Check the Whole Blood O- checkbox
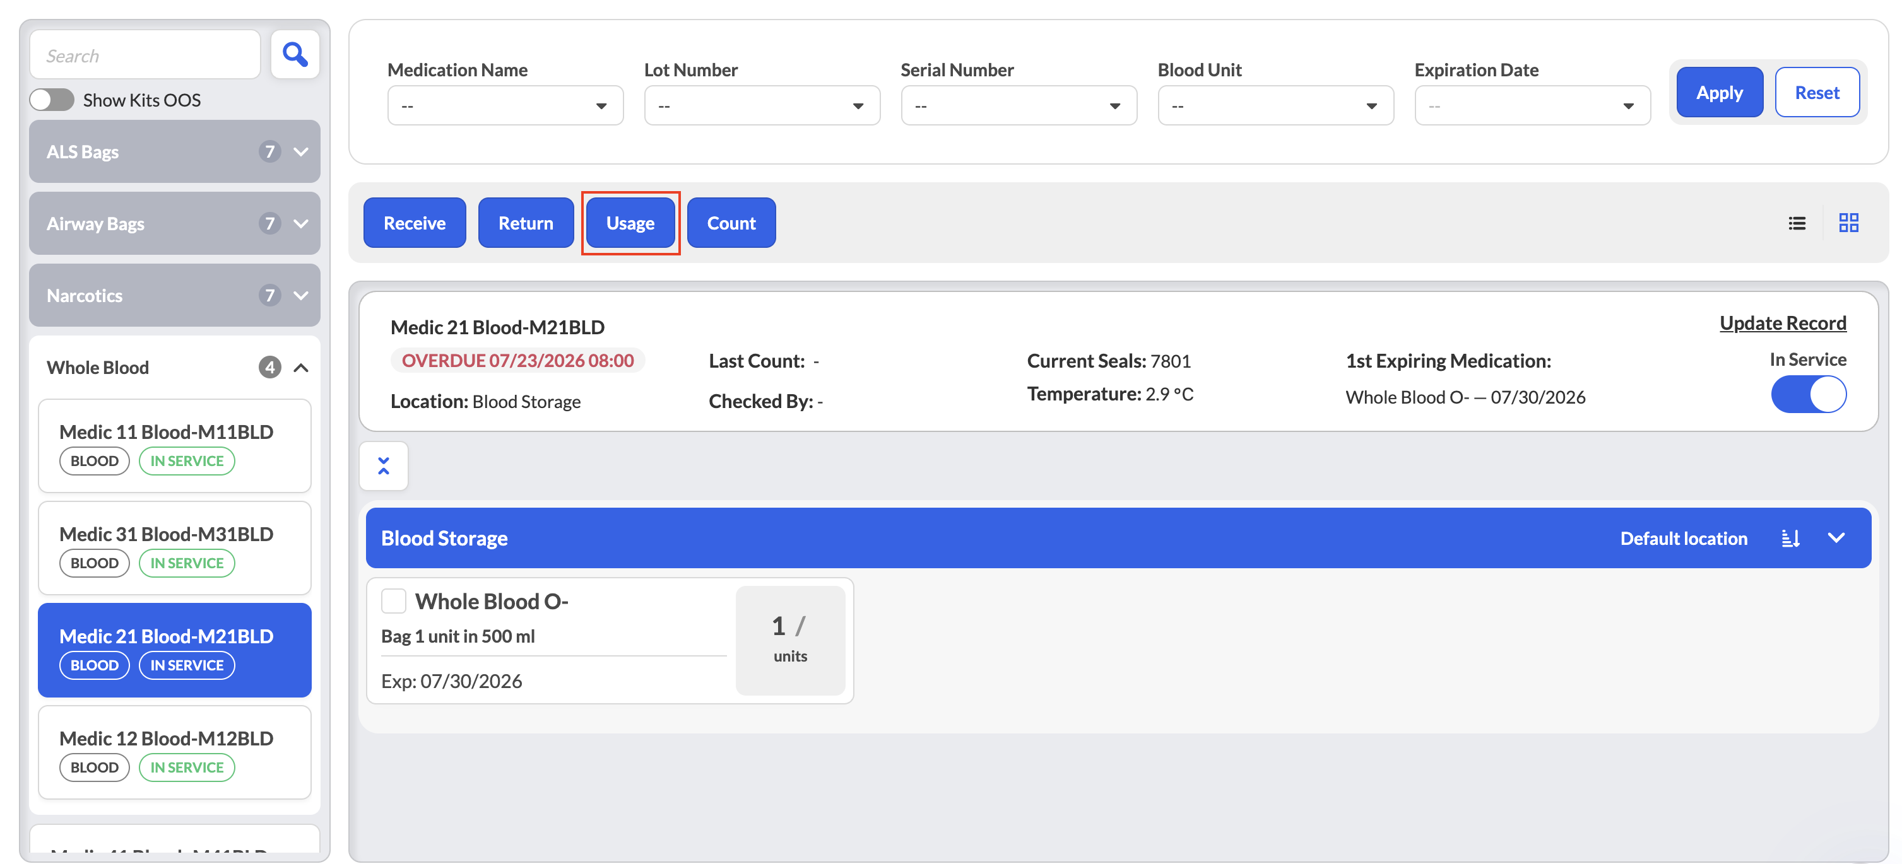 394,600
